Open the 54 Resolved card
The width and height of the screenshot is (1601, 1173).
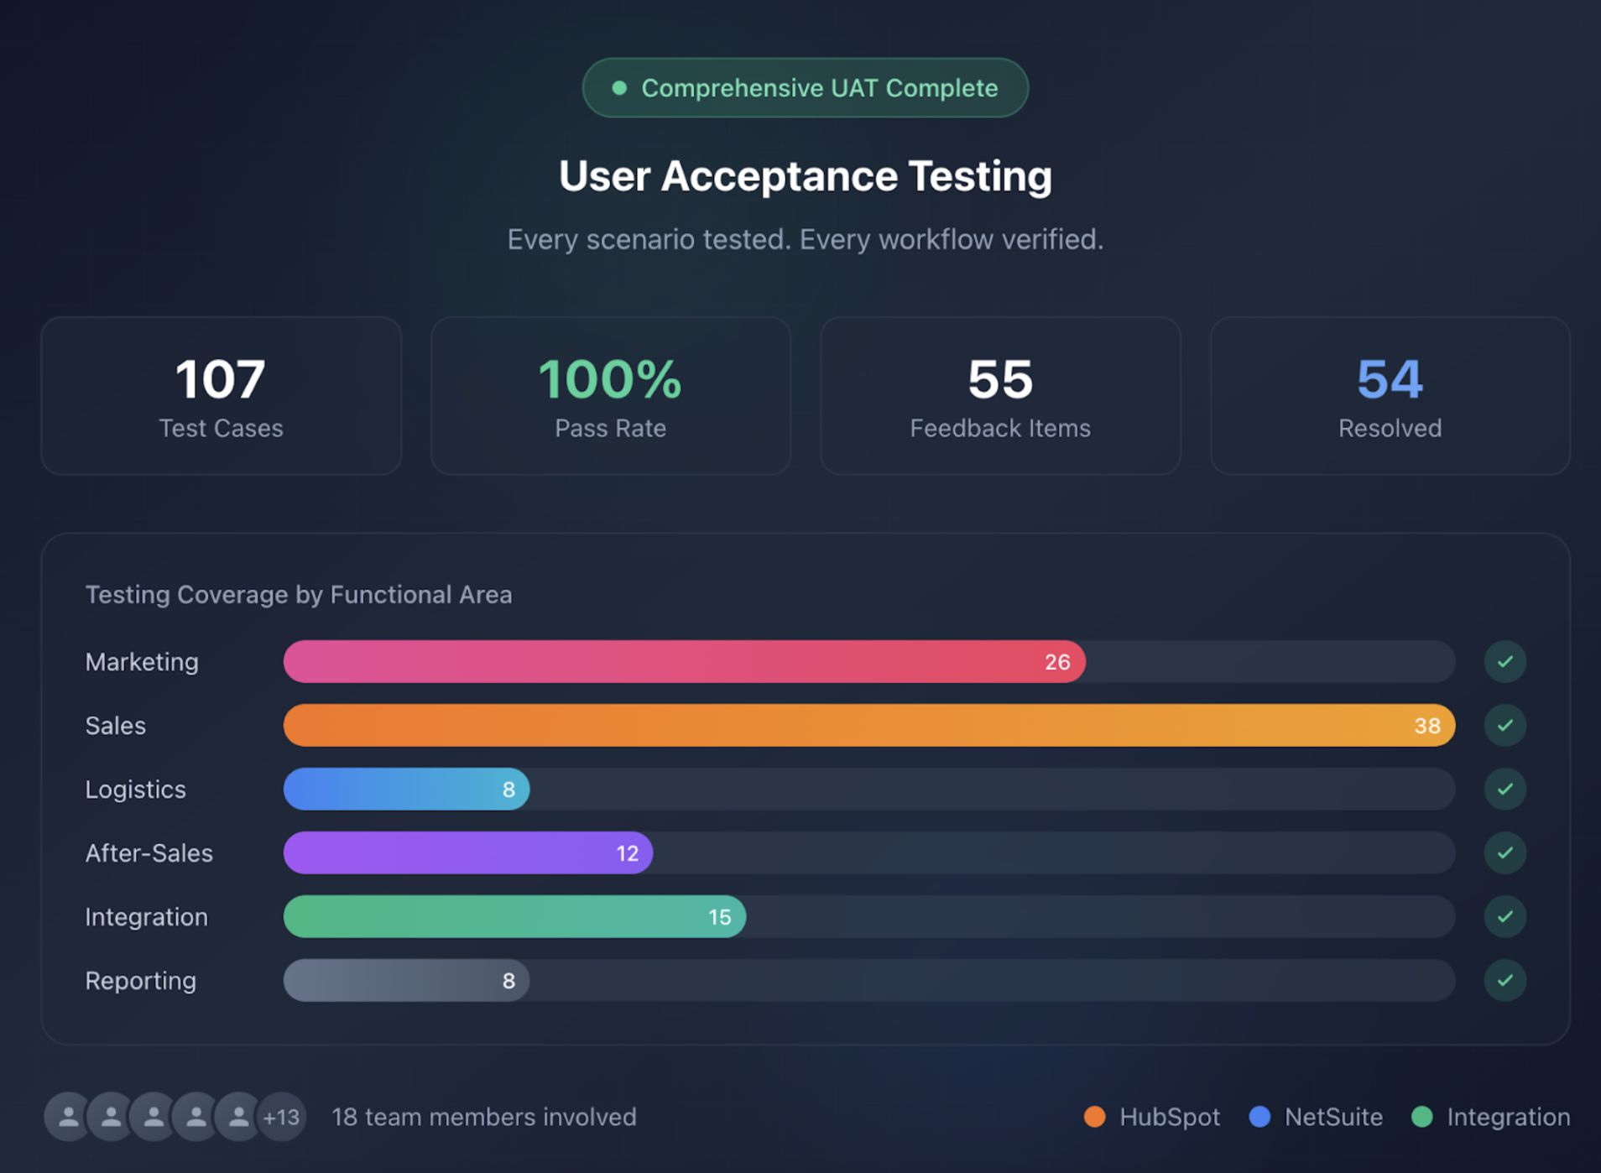[1390, 395]
